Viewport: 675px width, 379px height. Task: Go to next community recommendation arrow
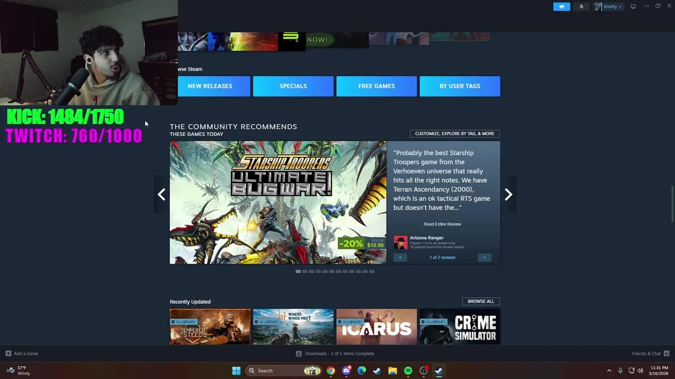pyautogui.click(x=508, y=195)
